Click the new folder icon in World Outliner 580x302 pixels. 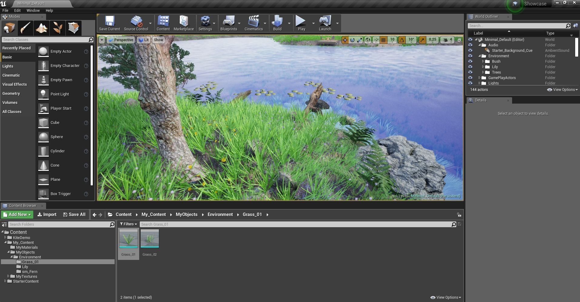click(x=575, y=26)
